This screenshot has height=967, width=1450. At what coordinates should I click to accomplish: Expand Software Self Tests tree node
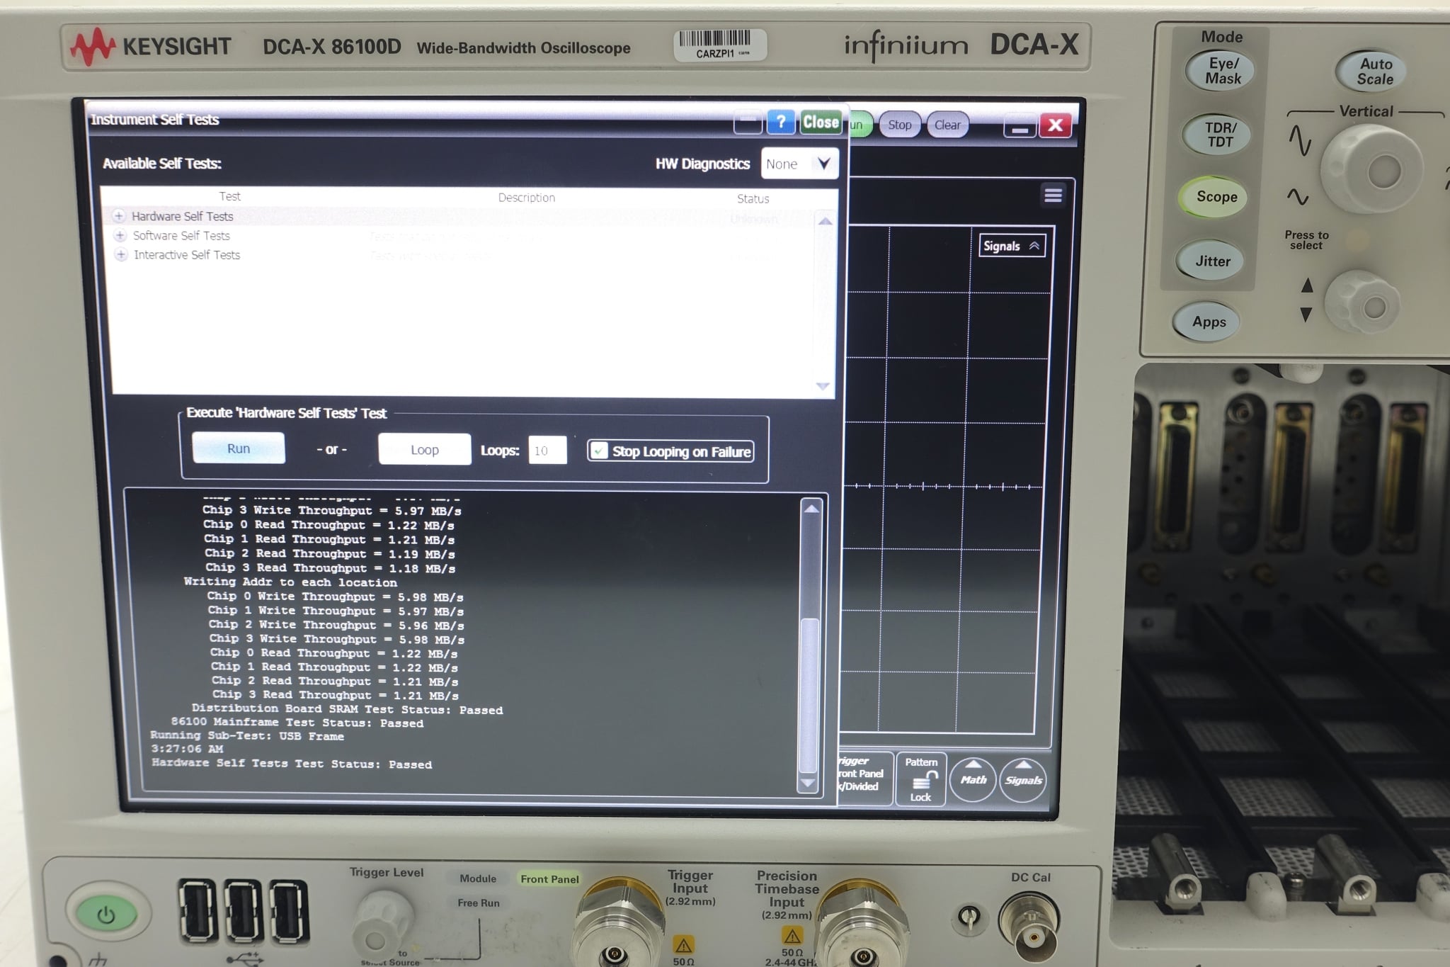pos(120,235)
